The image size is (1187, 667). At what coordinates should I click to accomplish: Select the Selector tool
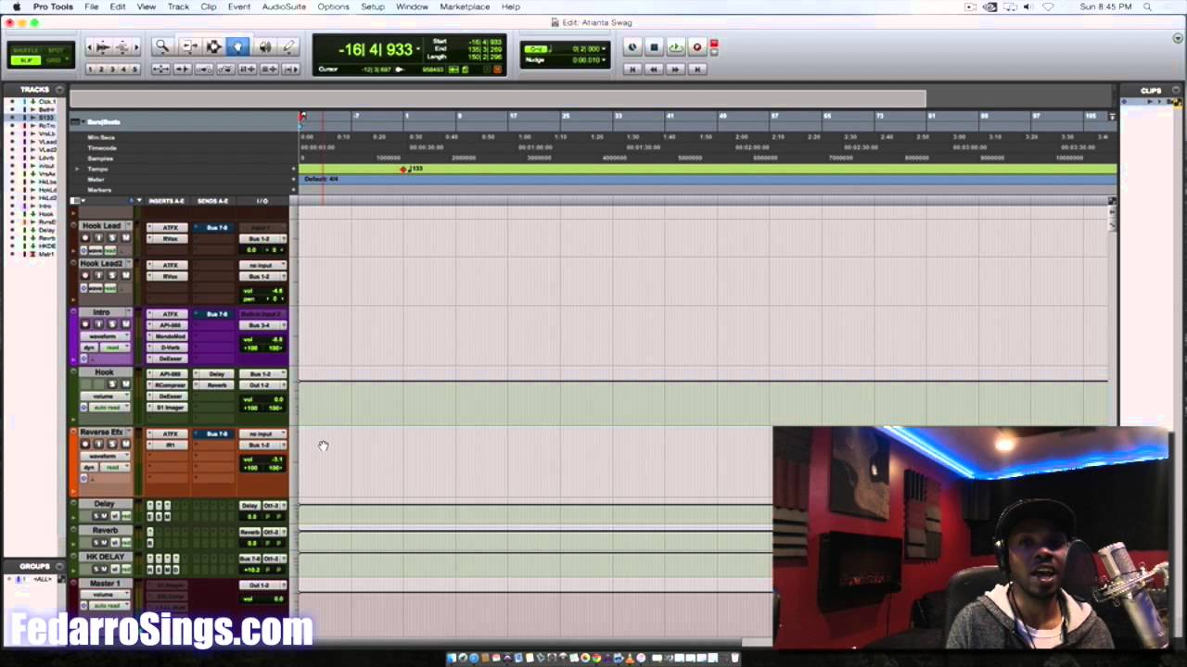pyautogui.click(x=213, y=46)
